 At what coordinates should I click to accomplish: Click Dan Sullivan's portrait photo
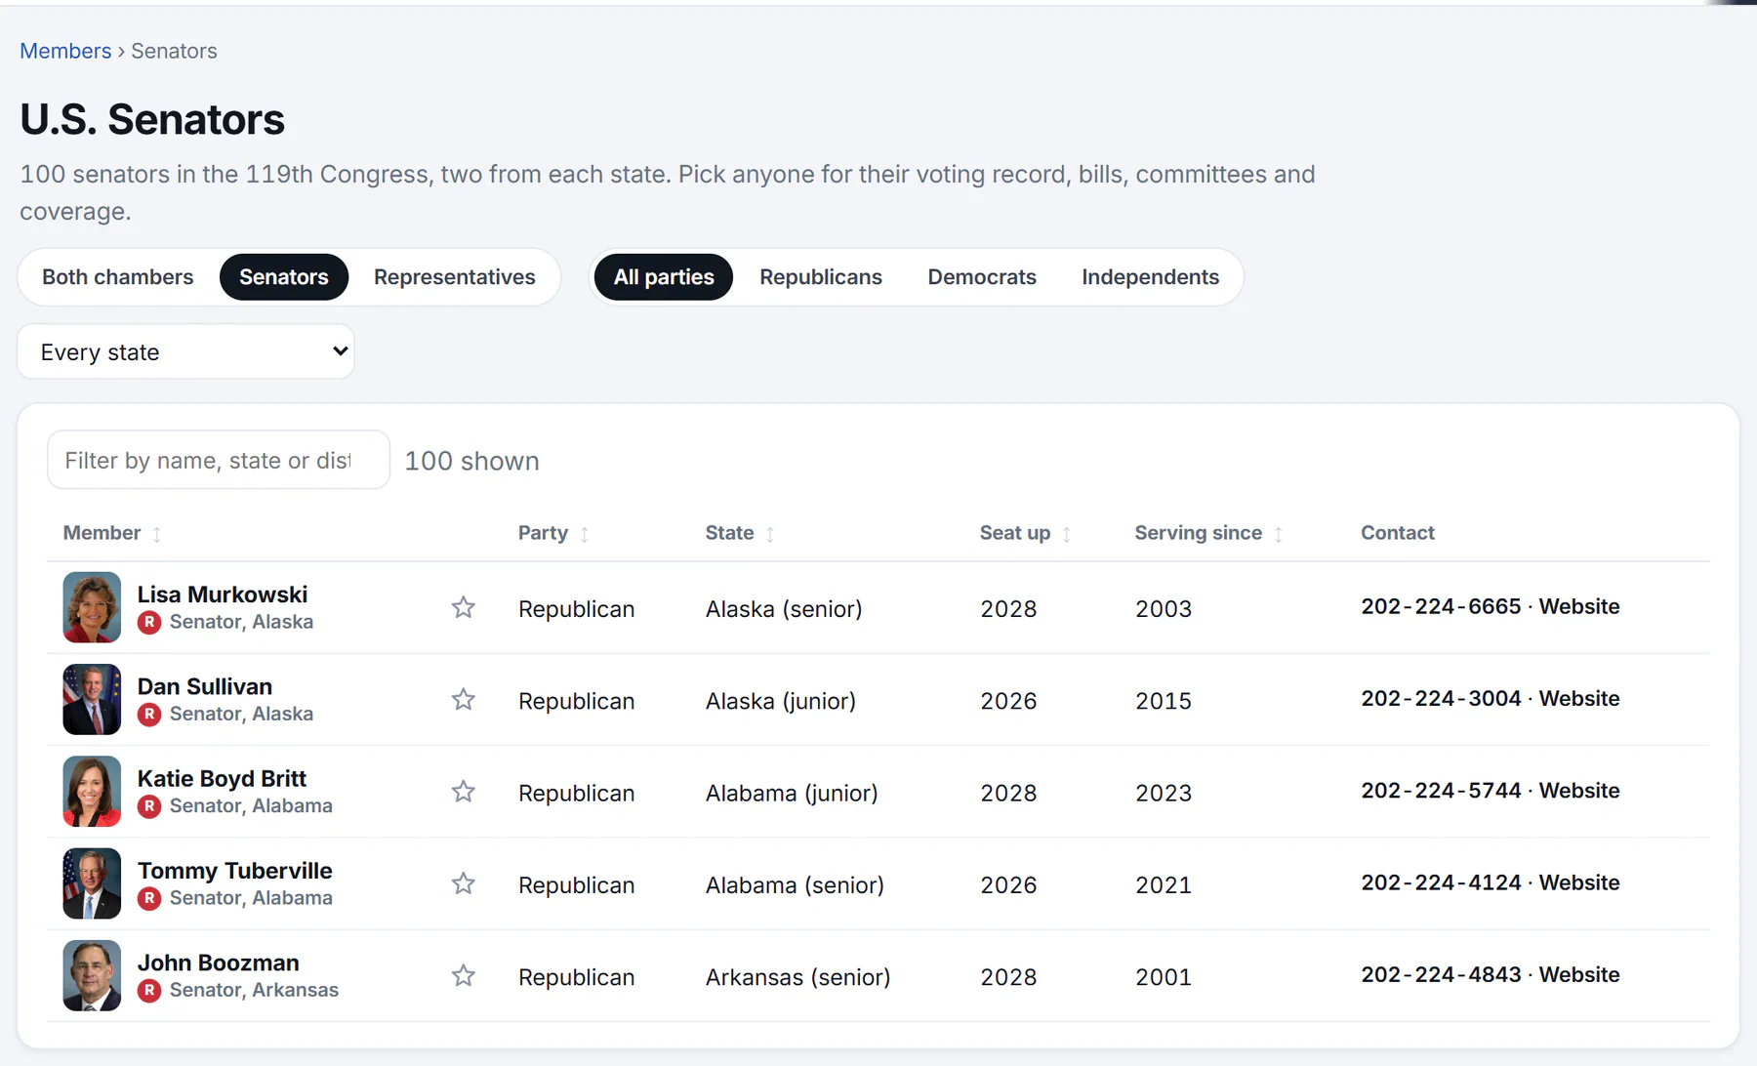click(x=92, y=699)
